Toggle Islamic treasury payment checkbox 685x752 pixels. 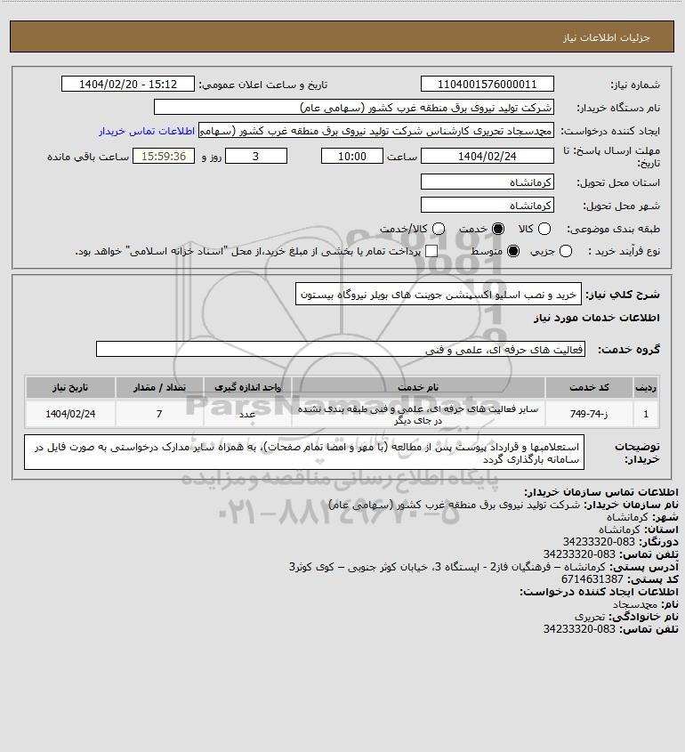pyautogui.click(x=431, y=251)
